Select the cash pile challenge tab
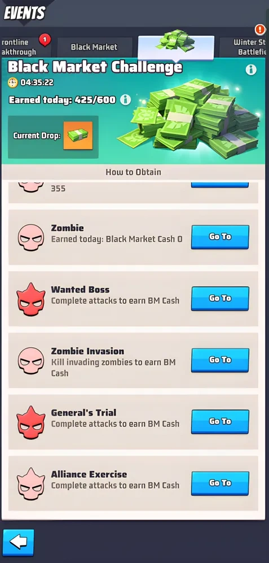 [x=176, y=46]
